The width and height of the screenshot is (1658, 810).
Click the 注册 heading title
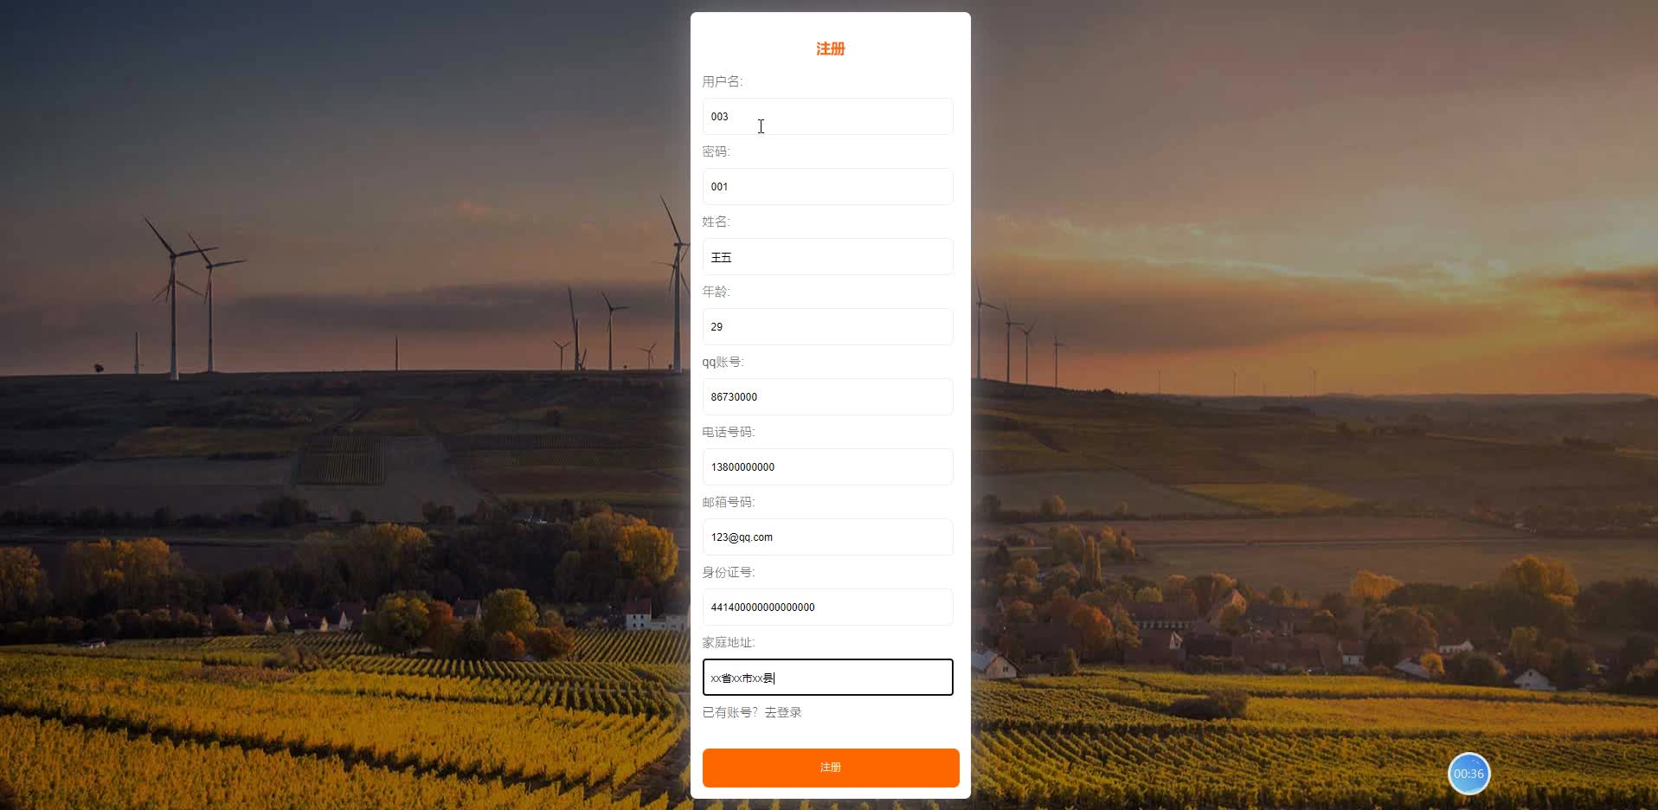click(831, 48)
